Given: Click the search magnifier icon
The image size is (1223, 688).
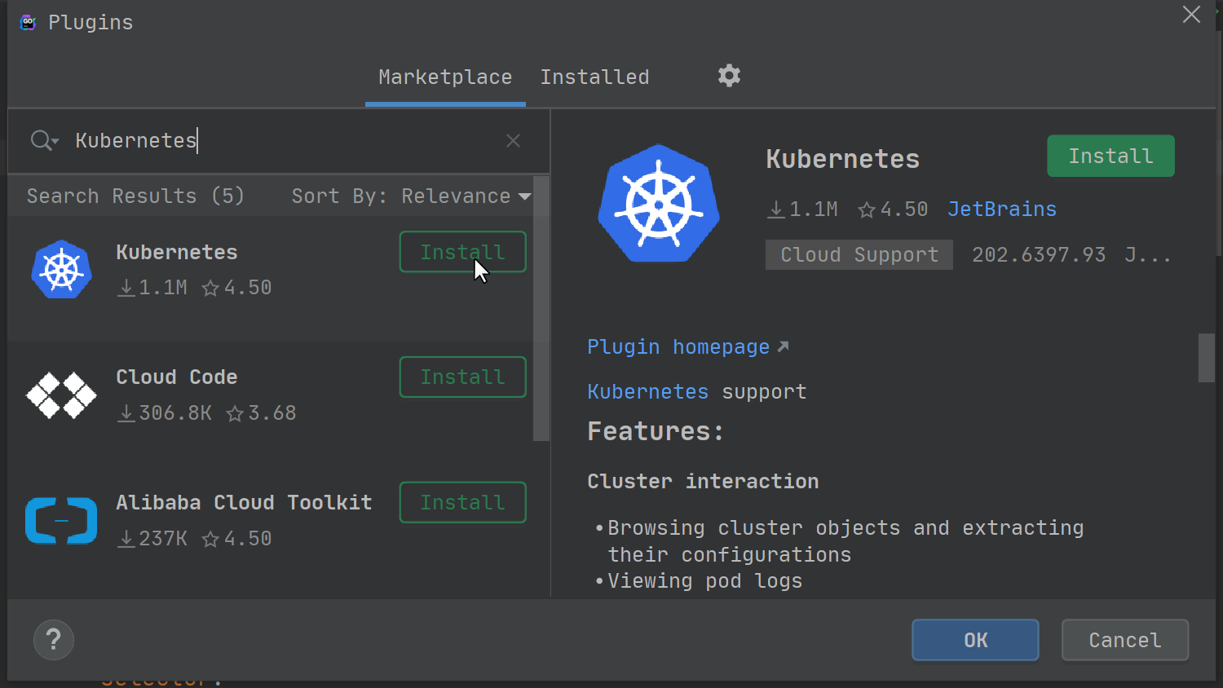Looking at the screenshot, I should (x=38, y=140).
